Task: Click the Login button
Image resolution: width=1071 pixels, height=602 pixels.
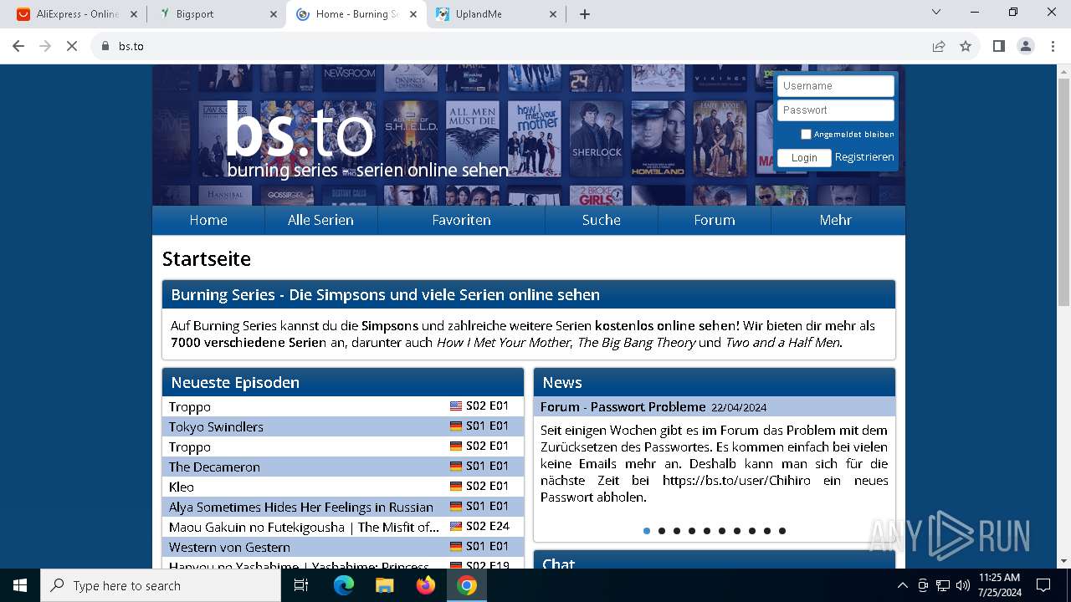Action: (x=804, y=158)
